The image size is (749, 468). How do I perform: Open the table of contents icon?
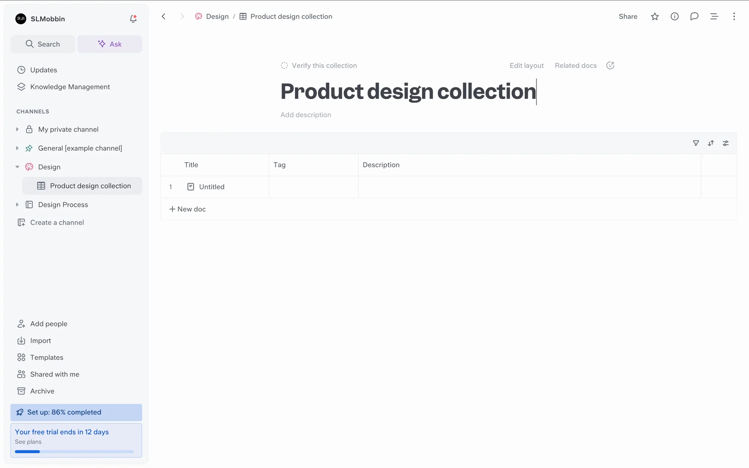click(x=714, y=16)
